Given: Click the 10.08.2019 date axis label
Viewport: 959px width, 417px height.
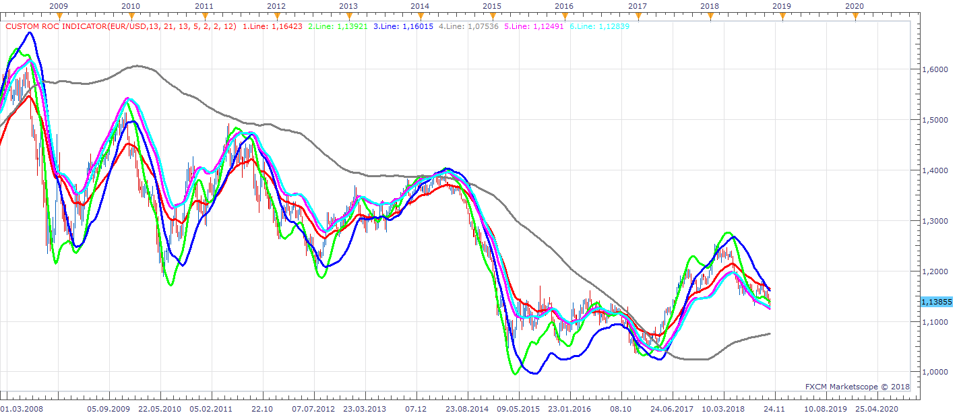Looking at the screenshot, I should pos(826,408).
